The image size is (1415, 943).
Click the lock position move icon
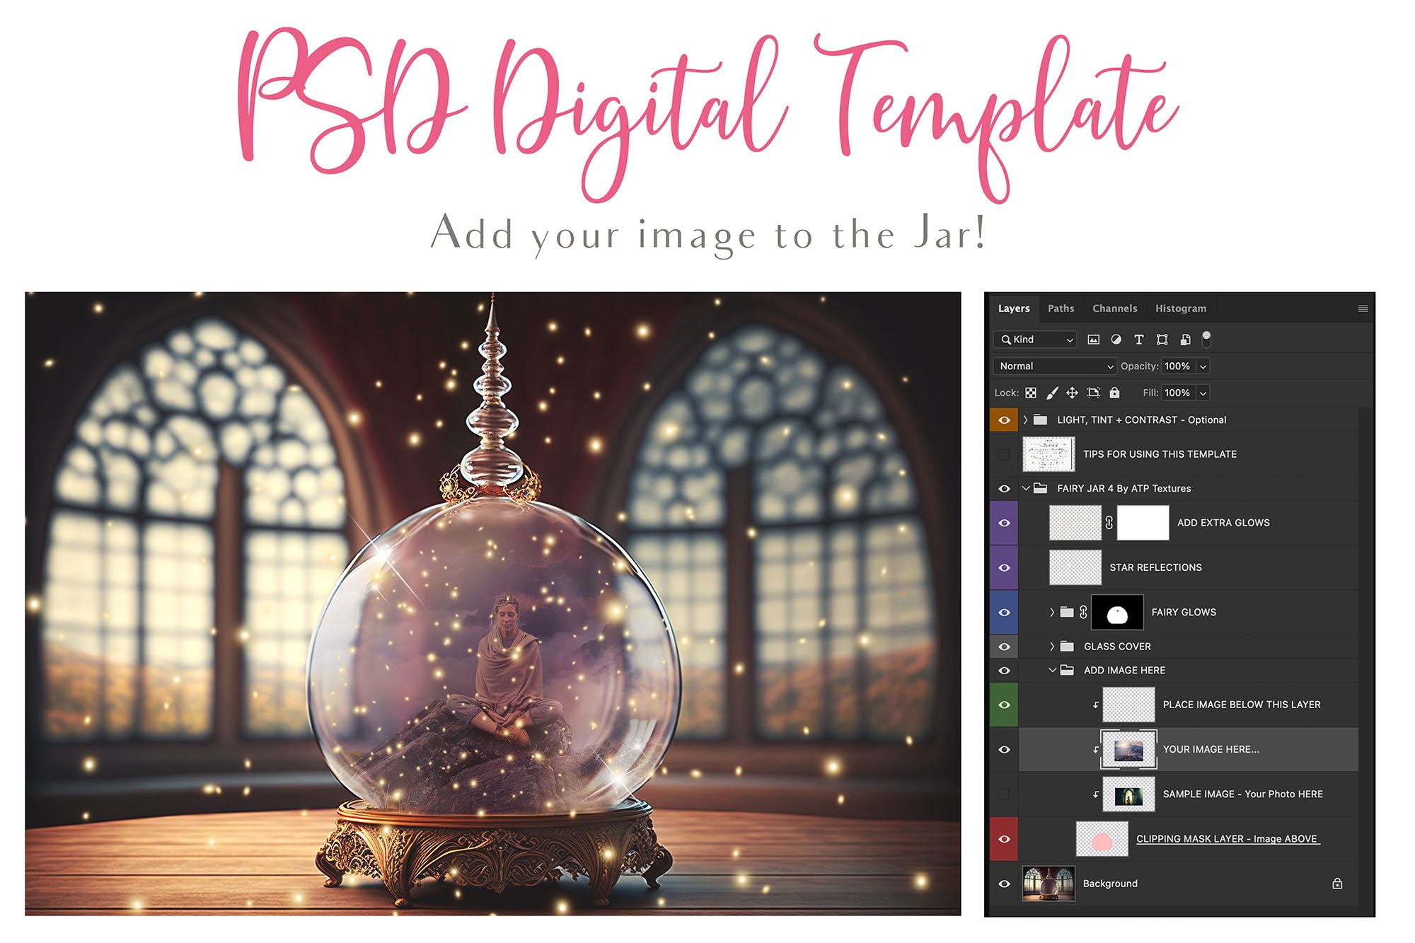coord(1072,393)
